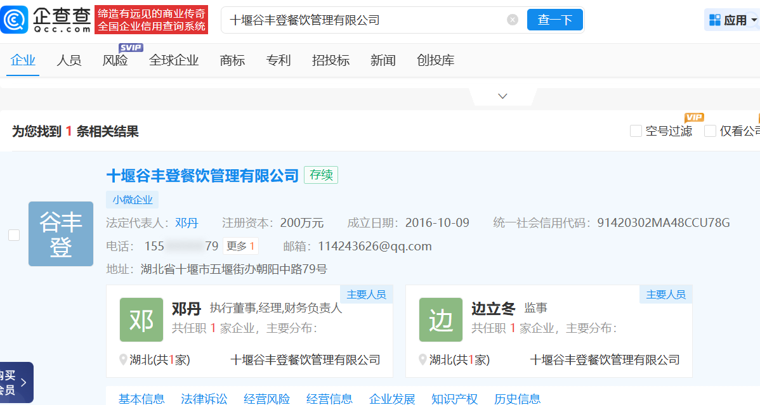Click 湖北(共1家) location in 边立冬's card
Screen dimensions: 760x405
click(x=459, y=360)
